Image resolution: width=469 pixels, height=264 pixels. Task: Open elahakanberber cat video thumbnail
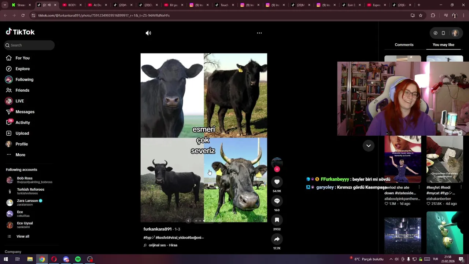(445, 159)
